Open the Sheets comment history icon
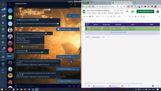Screen dimensions: 161x91 click(127, 11)
